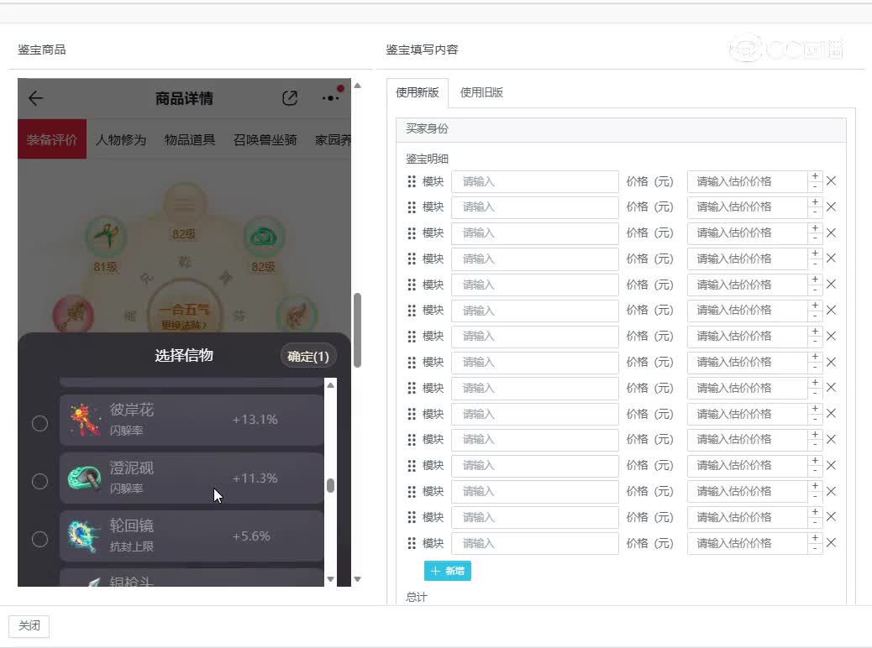Screen dimensions: 872x648
Task: Select the 澄泥砚 radio button
Action: (x=39, y=481)
